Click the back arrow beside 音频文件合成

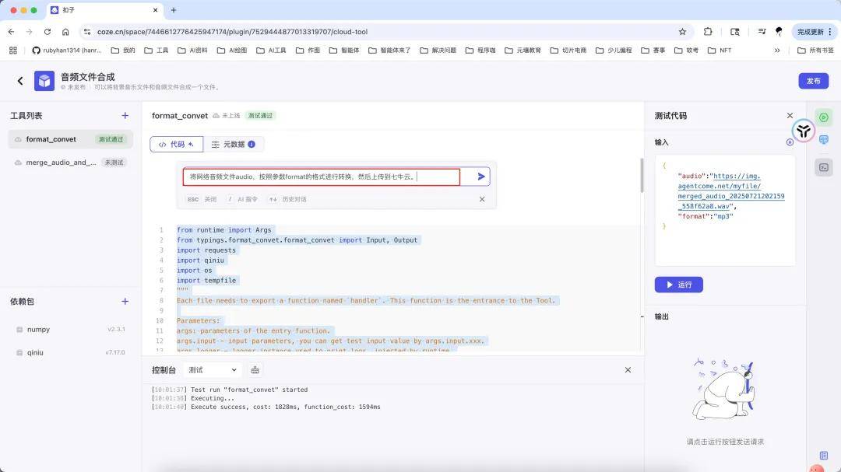[20, 81]
